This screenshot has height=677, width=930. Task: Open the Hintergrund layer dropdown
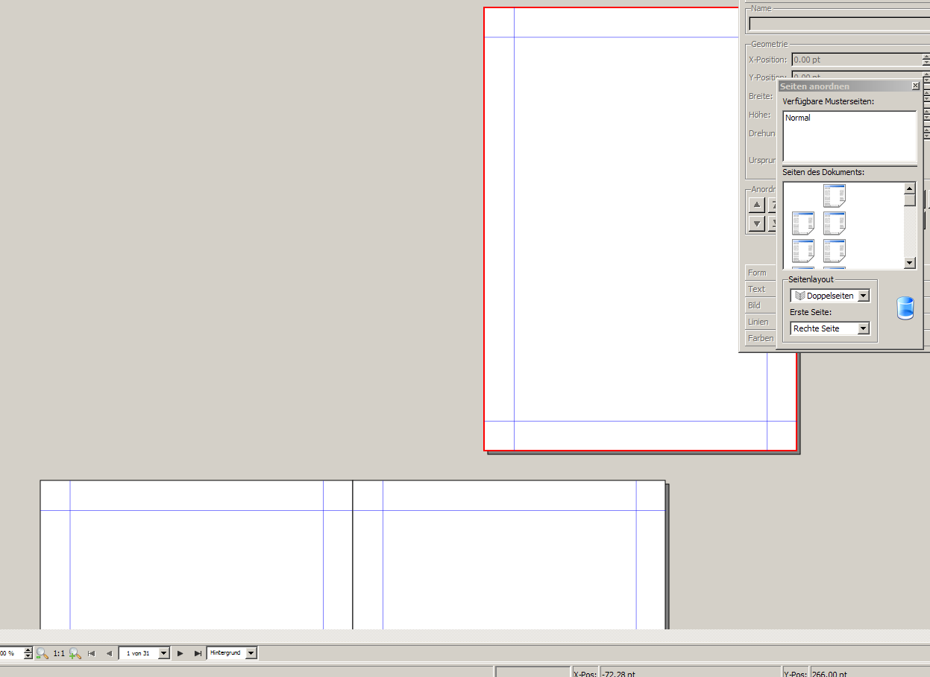coord(251,653)
